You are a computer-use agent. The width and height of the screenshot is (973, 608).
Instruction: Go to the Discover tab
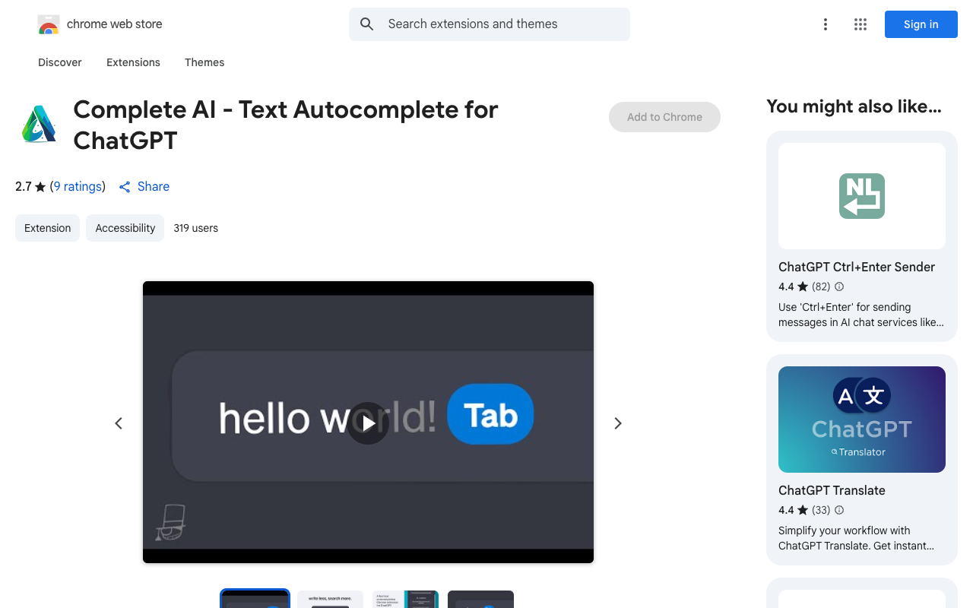click(x=60, y=62)
